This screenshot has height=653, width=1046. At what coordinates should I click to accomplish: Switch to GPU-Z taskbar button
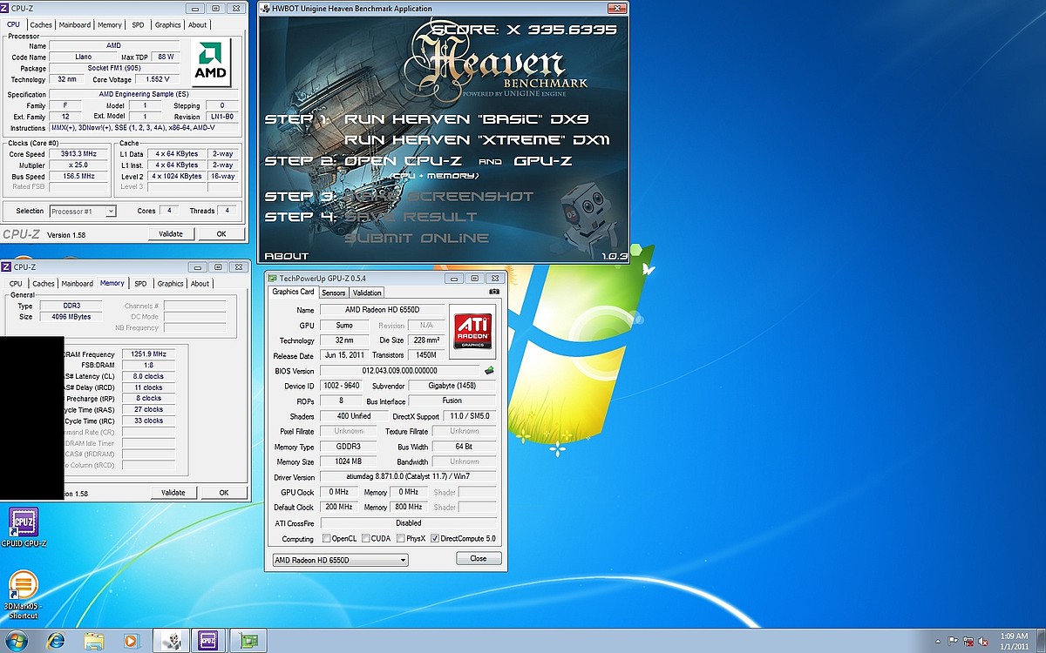[x=247, y=641]
